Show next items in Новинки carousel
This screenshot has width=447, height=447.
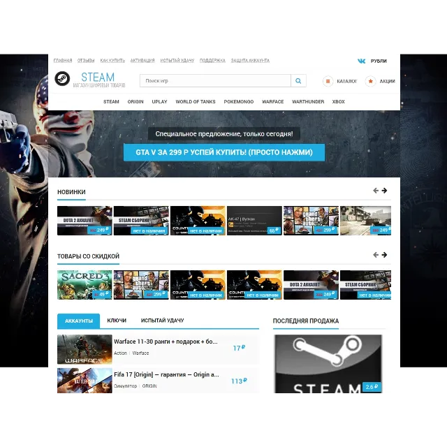pos(384,191)
